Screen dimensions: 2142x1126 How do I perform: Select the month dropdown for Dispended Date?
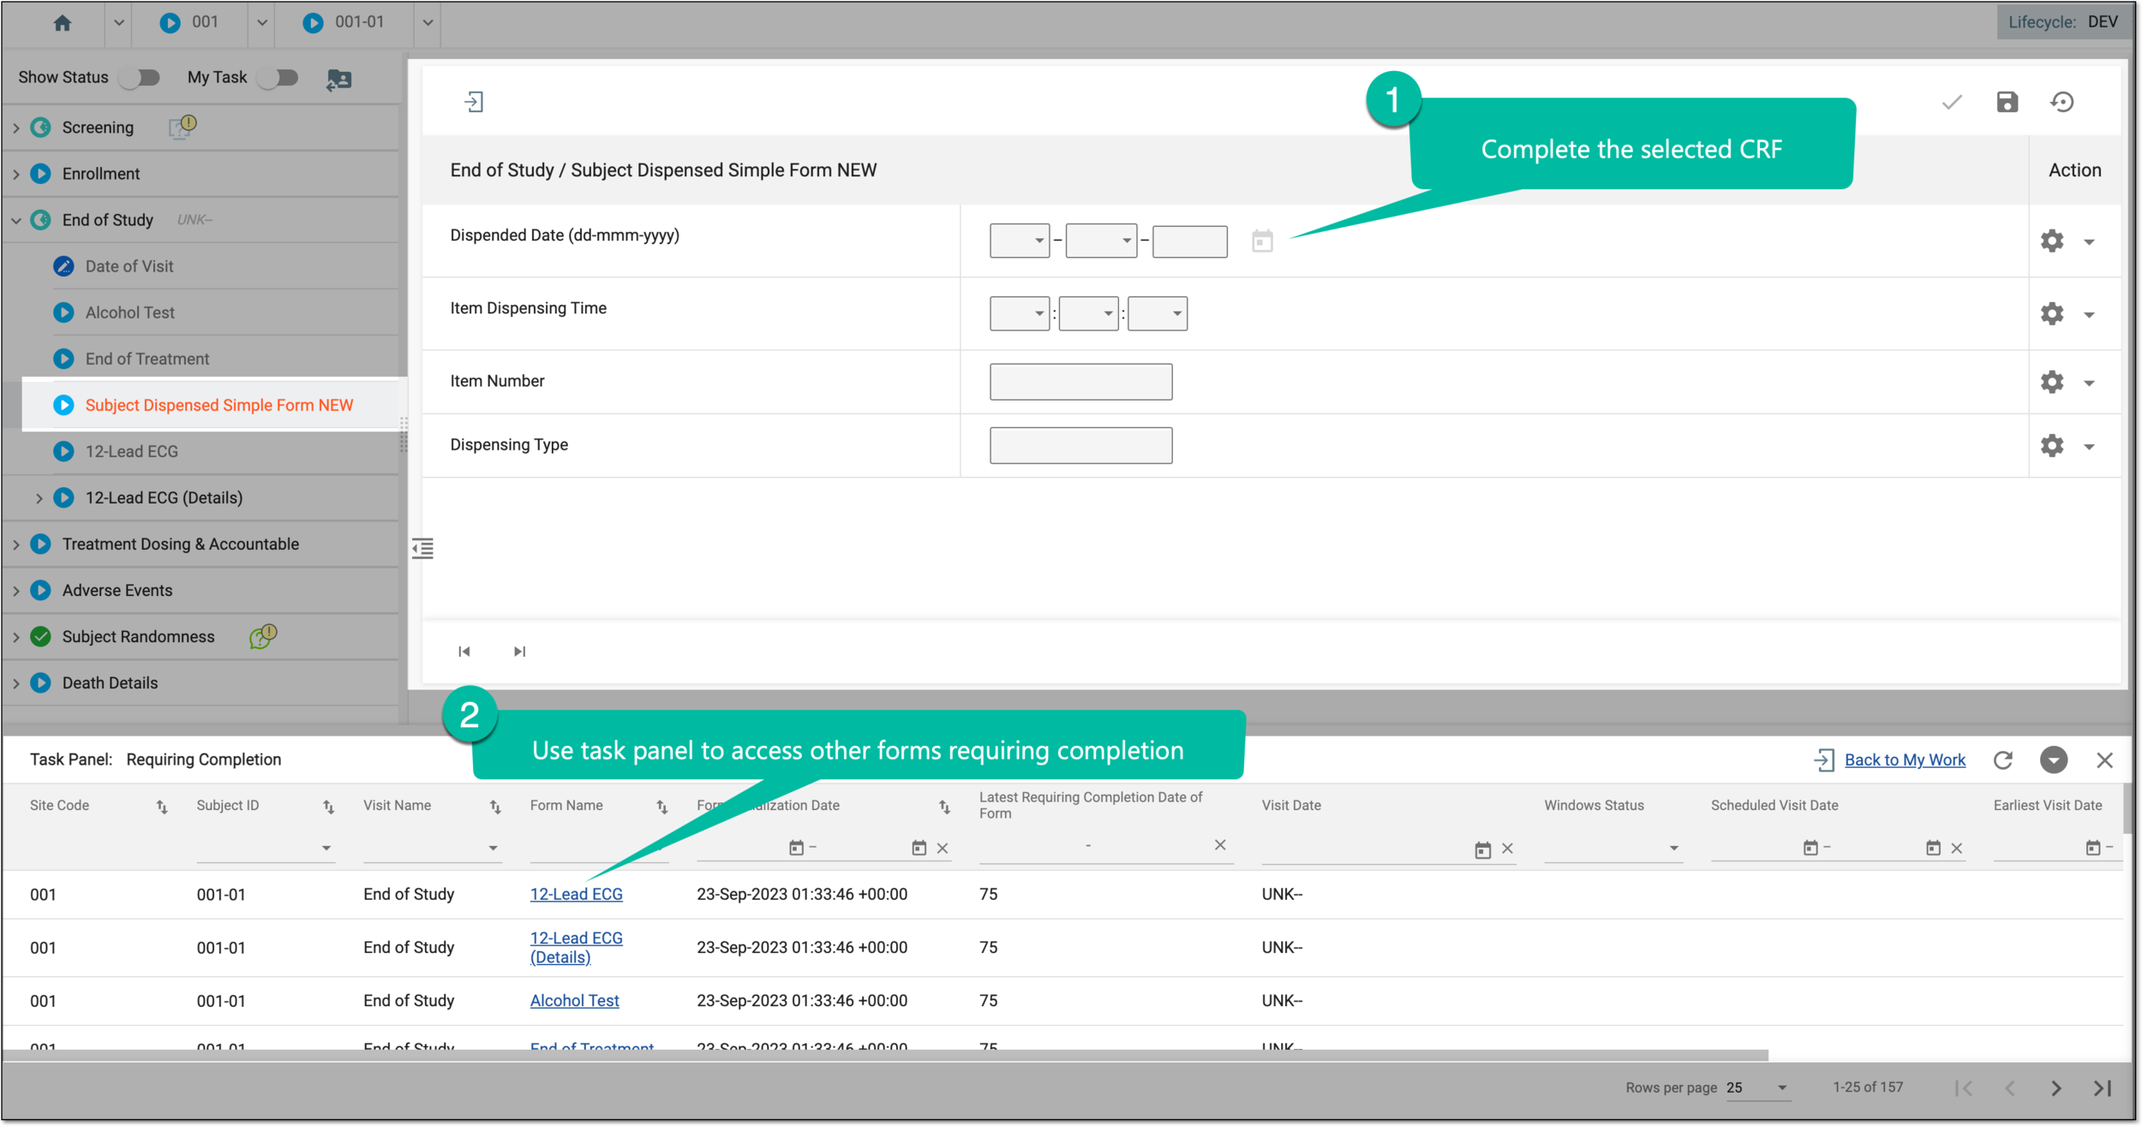tap(1101, 241)
